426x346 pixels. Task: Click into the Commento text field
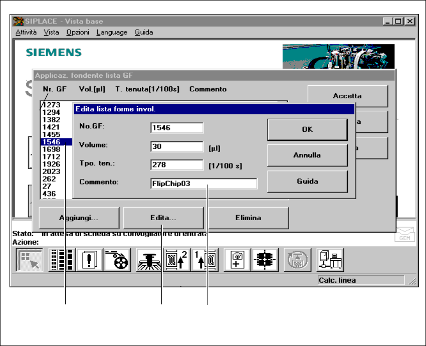203,184
